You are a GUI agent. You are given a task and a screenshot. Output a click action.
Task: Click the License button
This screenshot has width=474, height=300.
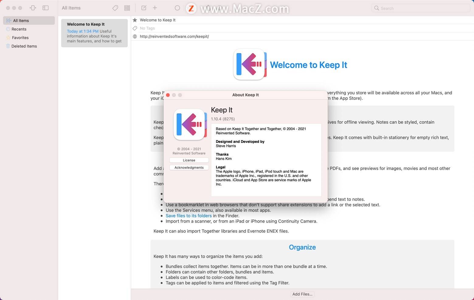click(x=189, y=160)
